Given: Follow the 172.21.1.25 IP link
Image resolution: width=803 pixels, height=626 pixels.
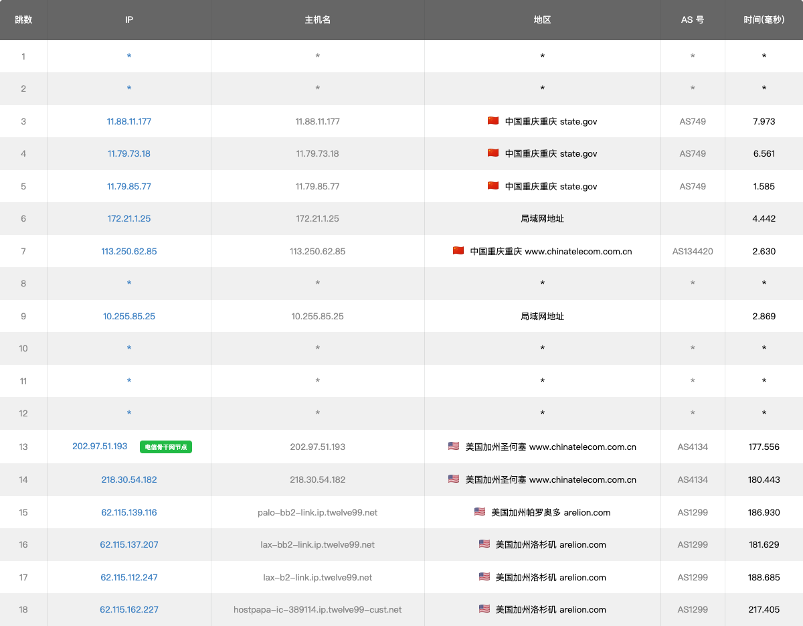Looking at the screenshot, I should point(129,219).
